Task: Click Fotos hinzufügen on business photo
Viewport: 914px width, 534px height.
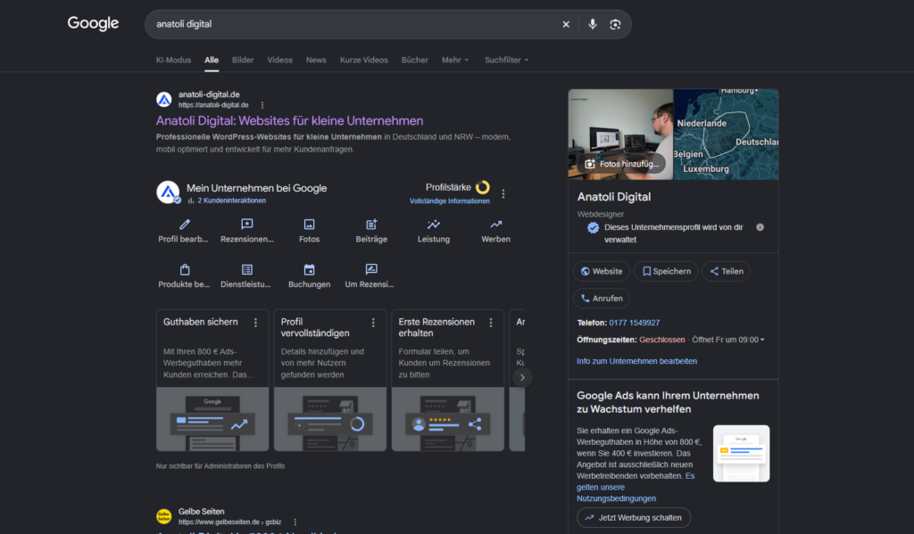Action: tap(622, 164)
